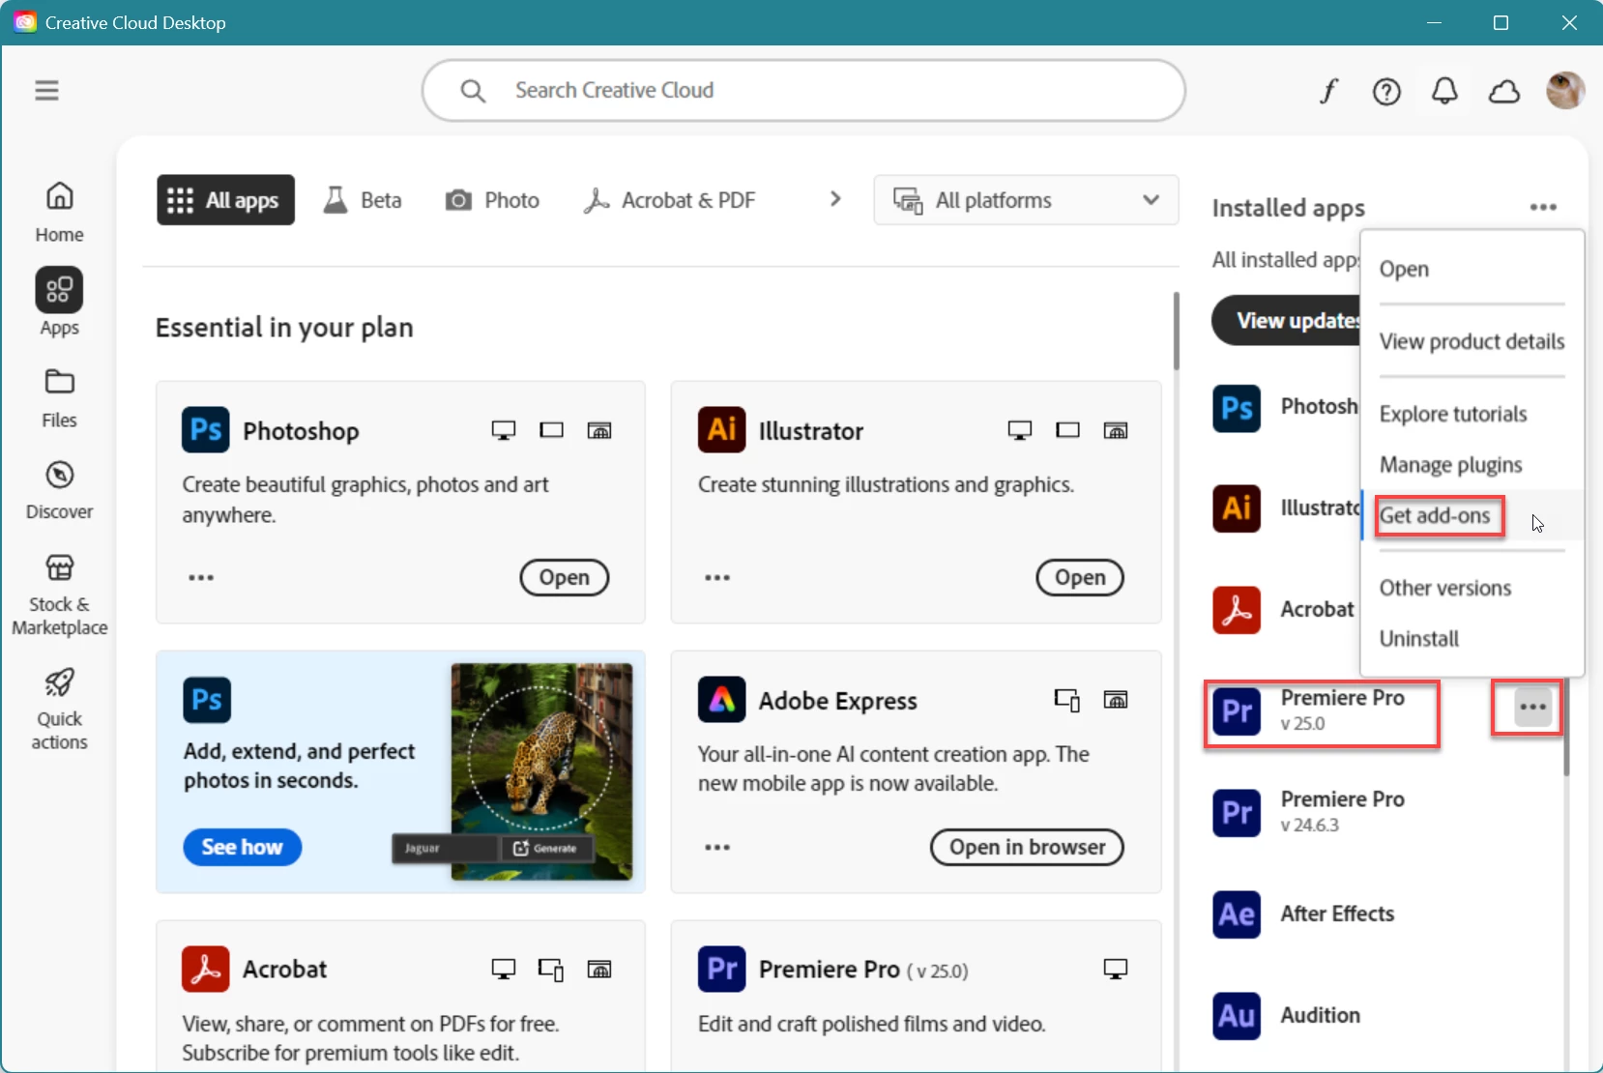Open Illustrator with its Open button

(x=1080, y=577)
